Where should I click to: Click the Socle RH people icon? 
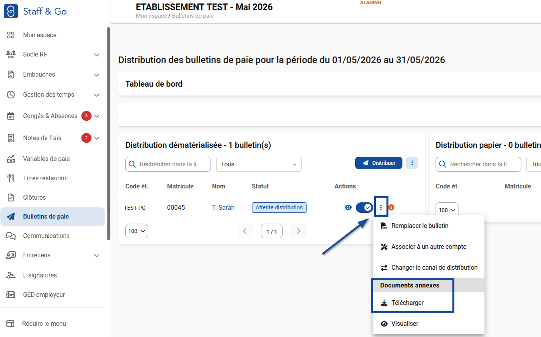pyautogui.click(x=11, y=54)
